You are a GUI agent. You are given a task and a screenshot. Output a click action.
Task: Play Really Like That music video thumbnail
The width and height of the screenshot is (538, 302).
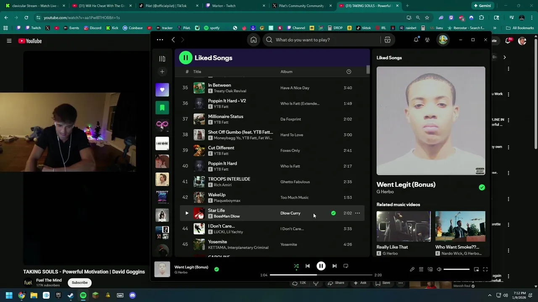click(x=403, y=226)
